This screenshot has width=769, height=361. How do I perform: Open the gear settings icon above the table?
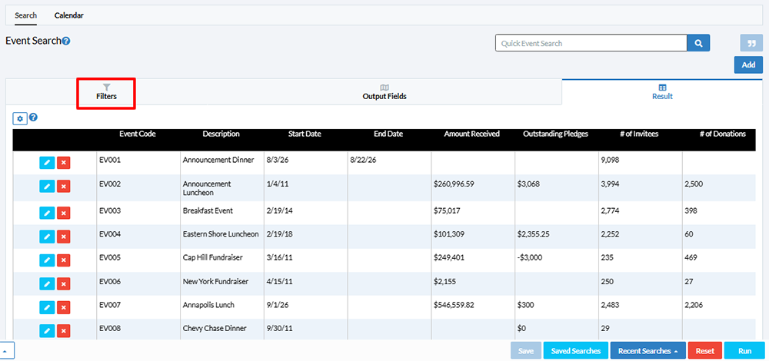pyautogui.click(x=20, y=118)
